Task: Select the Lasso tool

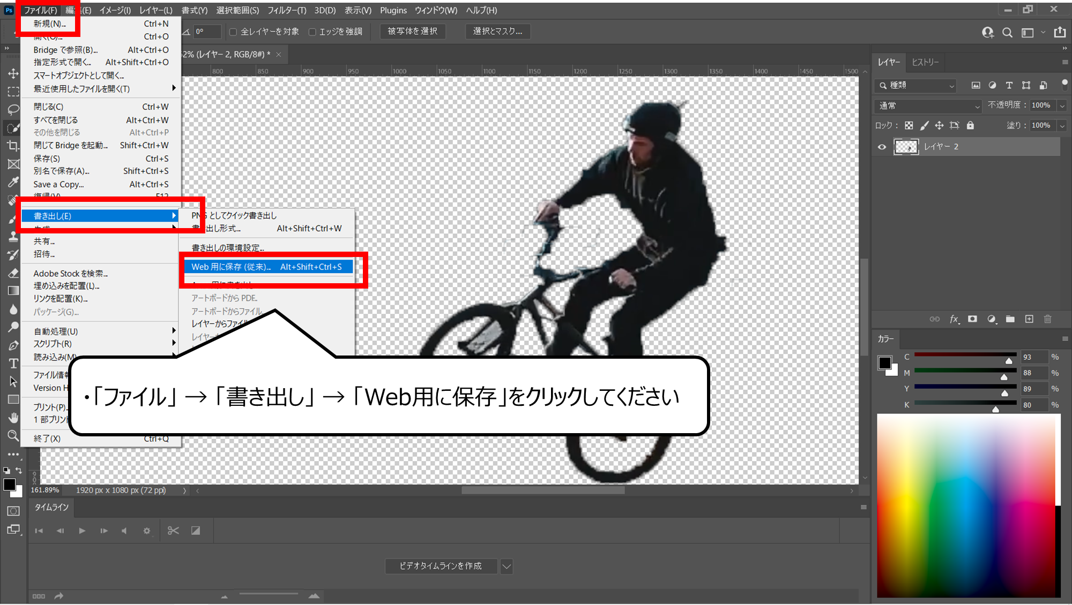Action: (x=13, y=110)
